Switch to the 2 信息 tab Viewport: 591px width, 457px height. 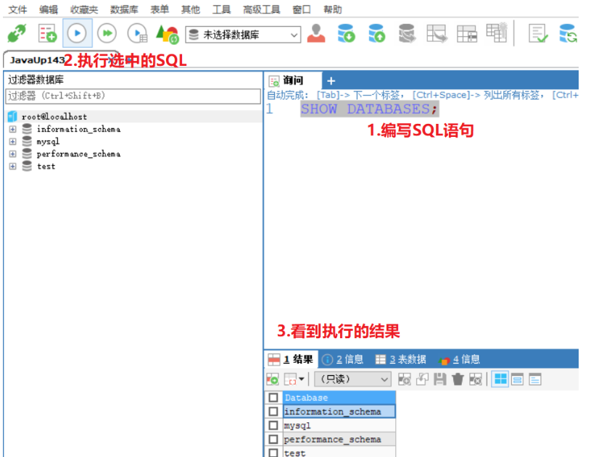[342, 359]
